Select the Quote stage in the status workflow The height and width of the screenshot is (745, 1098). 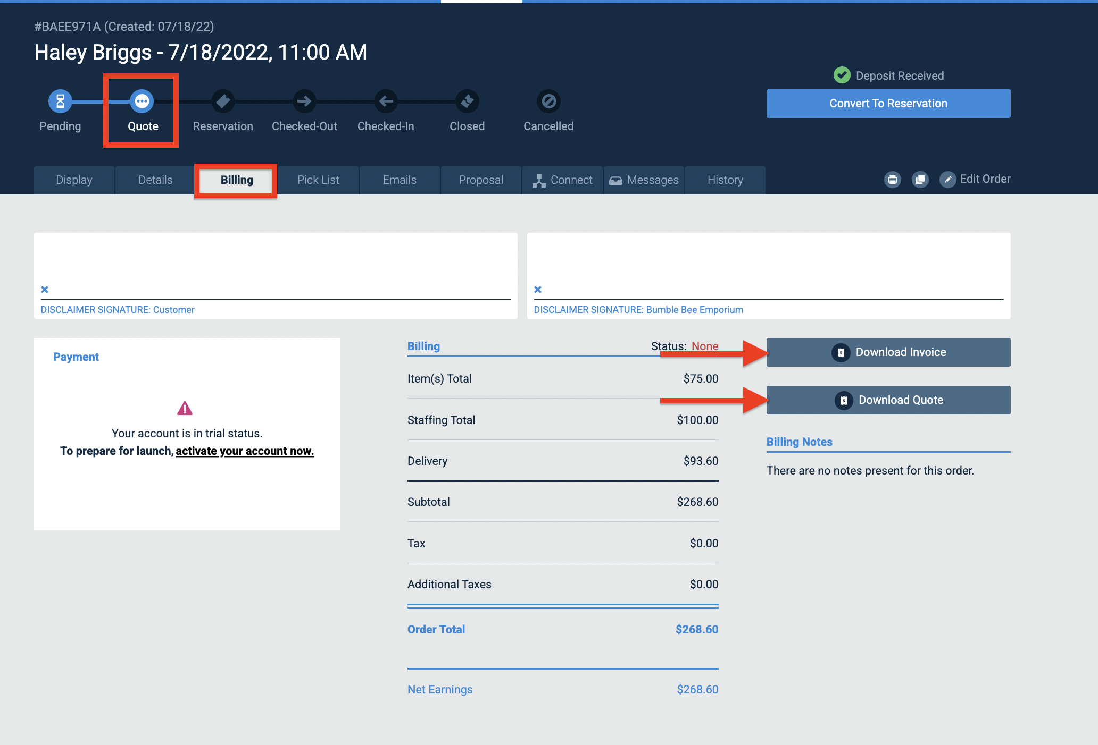(x=142, y=101)
